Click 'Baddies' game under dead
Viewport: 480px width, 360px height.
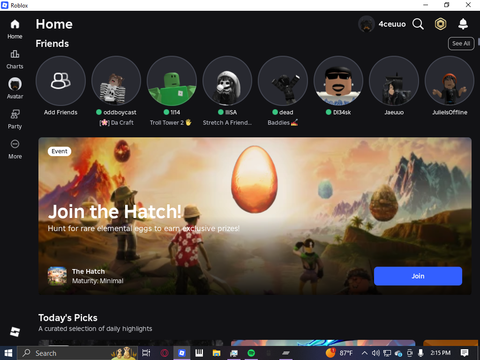click(283, 122)
